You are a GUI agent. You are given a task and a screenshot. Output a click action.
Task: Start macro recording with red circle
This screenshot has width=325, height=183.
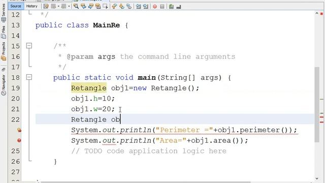tap(155, 7)
